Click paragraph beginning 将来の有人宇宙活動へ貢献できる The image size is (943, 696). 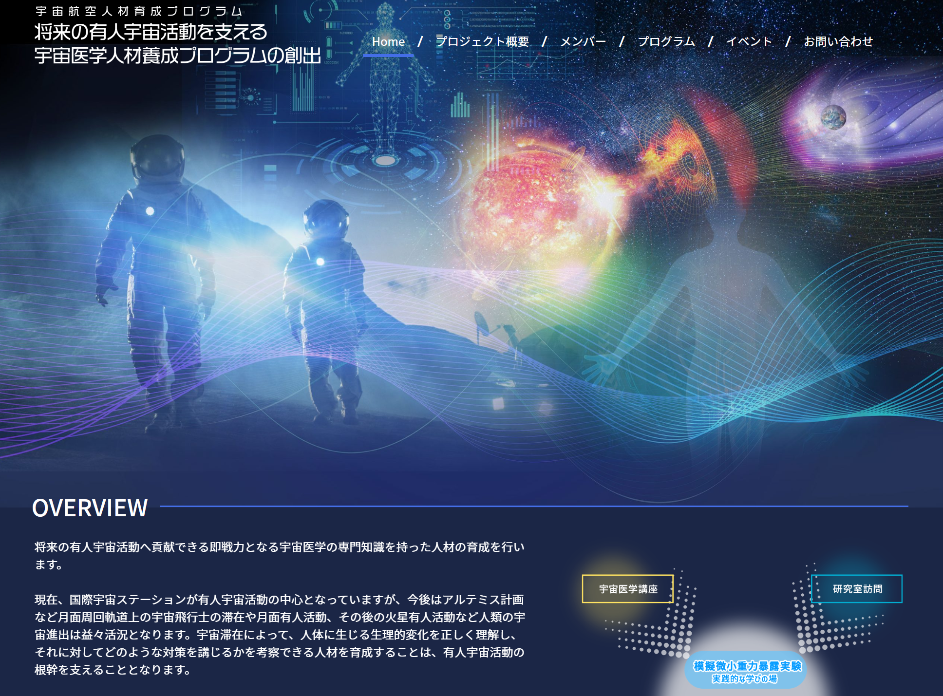(280, 556)
